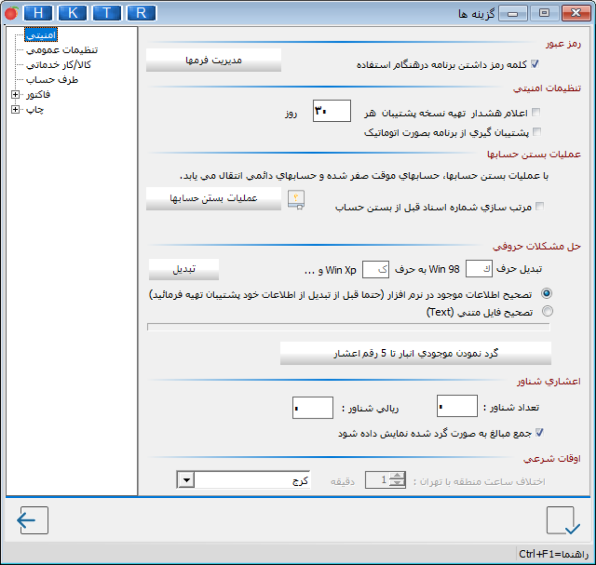Click the Win 98 source letter field
Screen dimensions: 596x565
[479, 269]
